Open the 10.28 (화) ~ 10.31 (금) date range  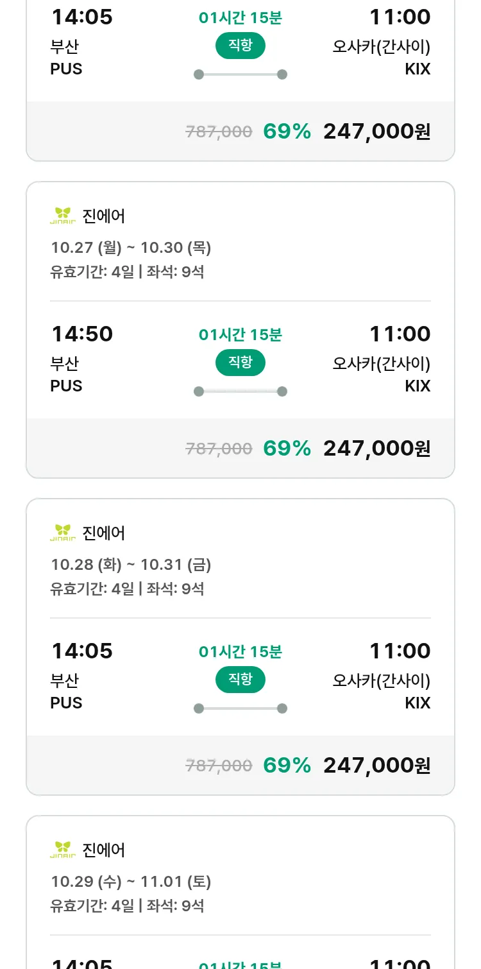(131, 565)
